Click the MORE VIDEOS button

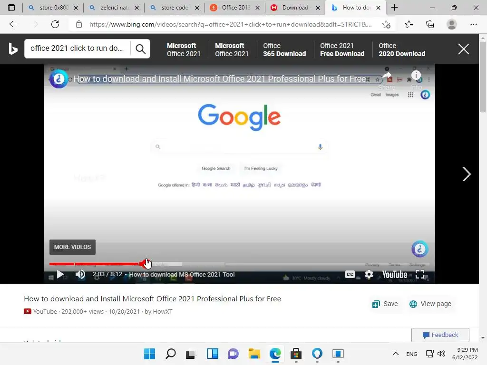click(x=72, y=247)
